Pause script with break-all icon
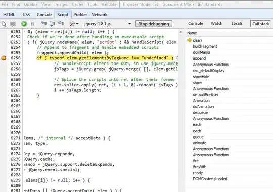This screenshot has width=273, height=192. (x=32, y=24)
